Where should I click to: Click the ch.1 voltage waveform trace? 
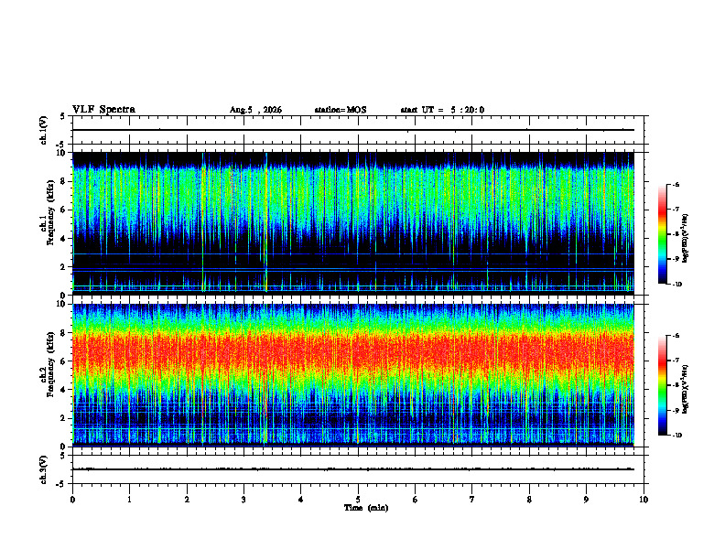click(x=353, y=130)
